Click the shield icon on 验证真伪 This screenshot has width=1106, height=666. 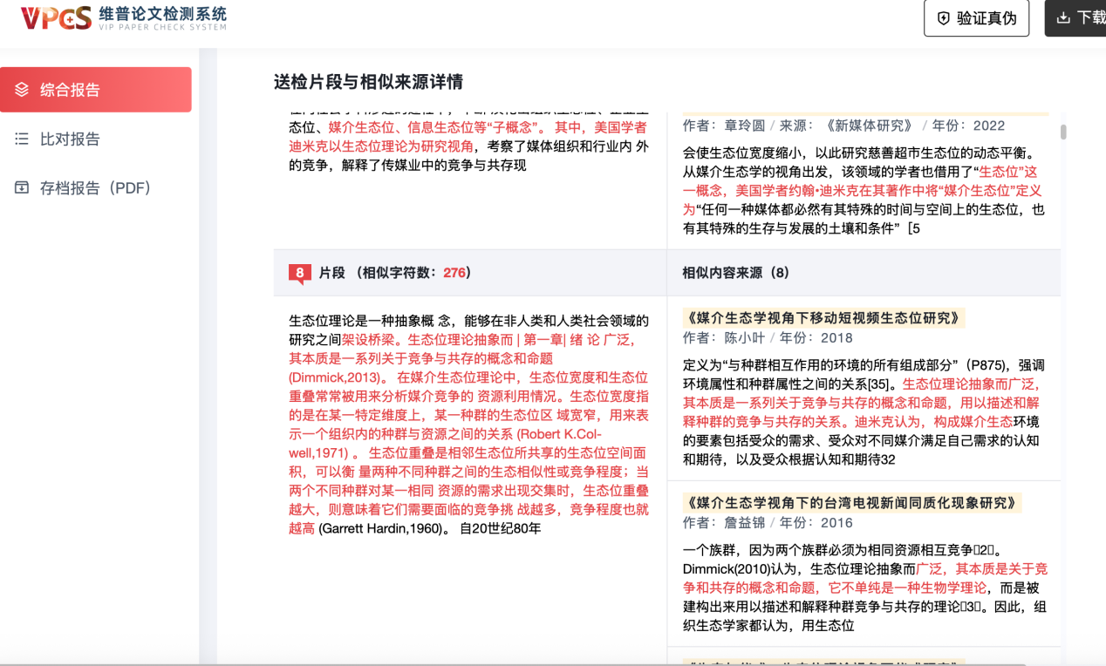pos(943,18)
